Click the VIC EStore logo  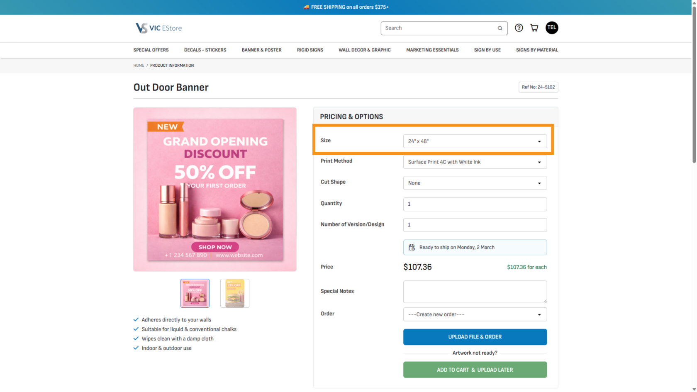(x=158, y=28)
